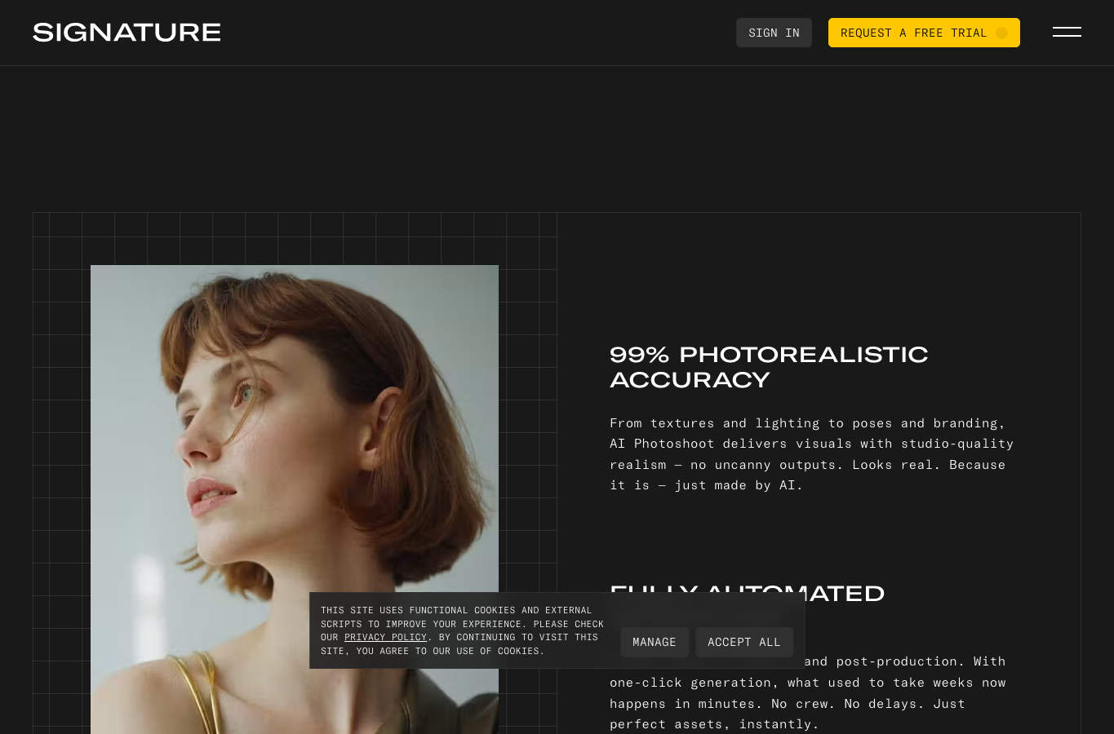
Task: Request a free trial
Action: tap(924, 33)
